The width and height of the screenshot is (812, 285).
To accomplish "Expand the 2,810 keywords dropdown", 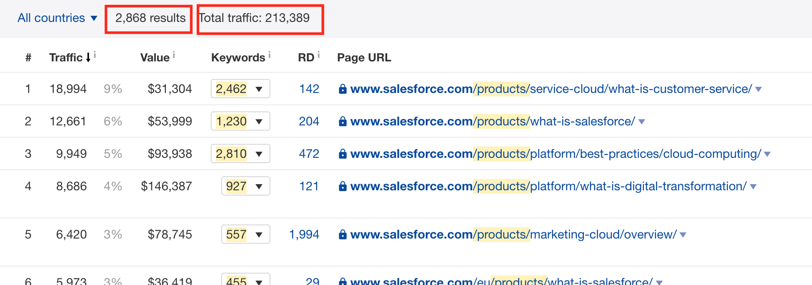I will click(x=241, y=154).
